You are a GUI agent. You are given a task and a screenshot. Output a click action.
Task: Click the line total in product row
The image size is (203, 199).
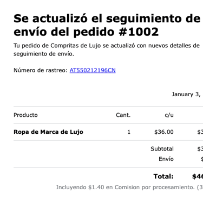point(200,132)
